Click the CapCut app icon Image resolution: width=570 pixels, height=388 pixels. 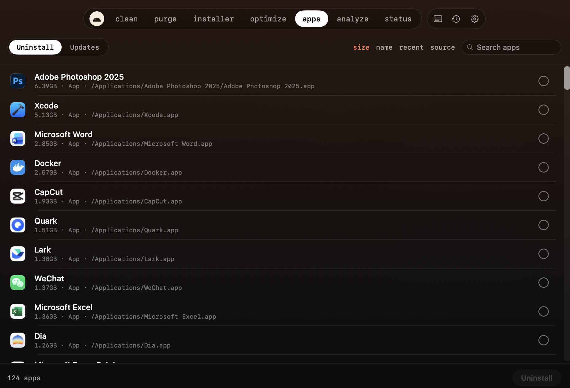pos(18,196)
